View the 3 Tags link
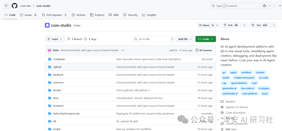 click(90, 39)
